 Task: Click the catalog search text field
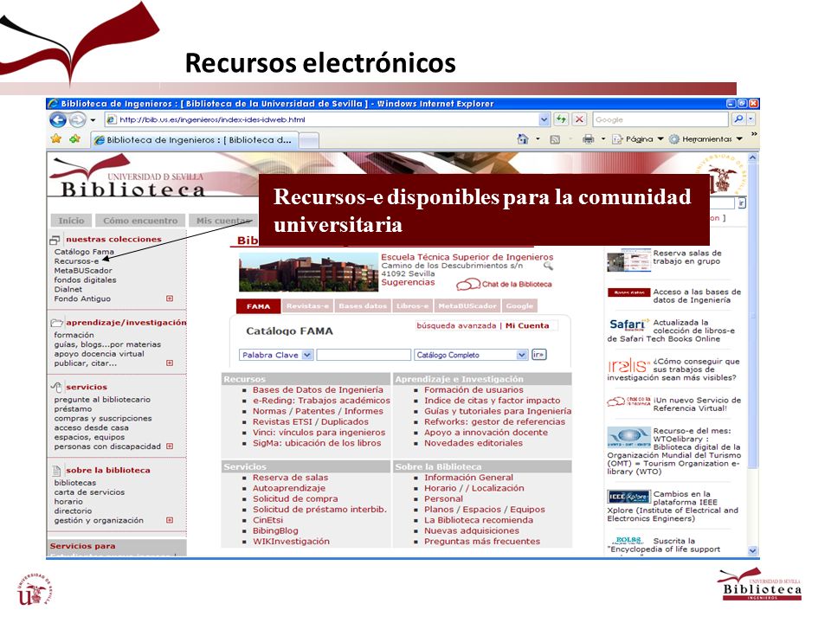coord(364,355)
